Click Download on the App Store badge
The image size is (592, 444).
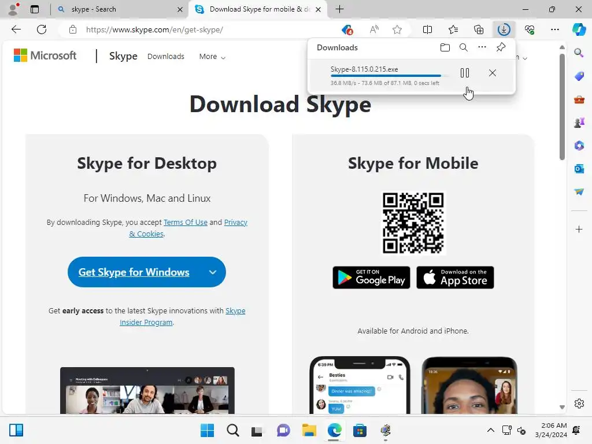(455, 277)
